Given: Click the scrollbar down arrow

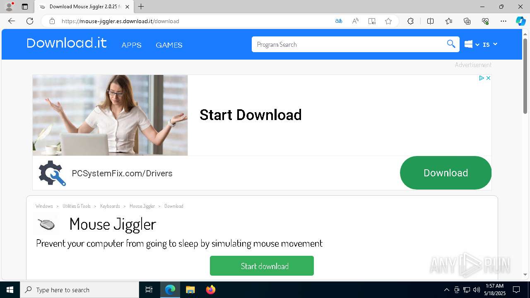Looking at the screenshot, I should [525, 274].
